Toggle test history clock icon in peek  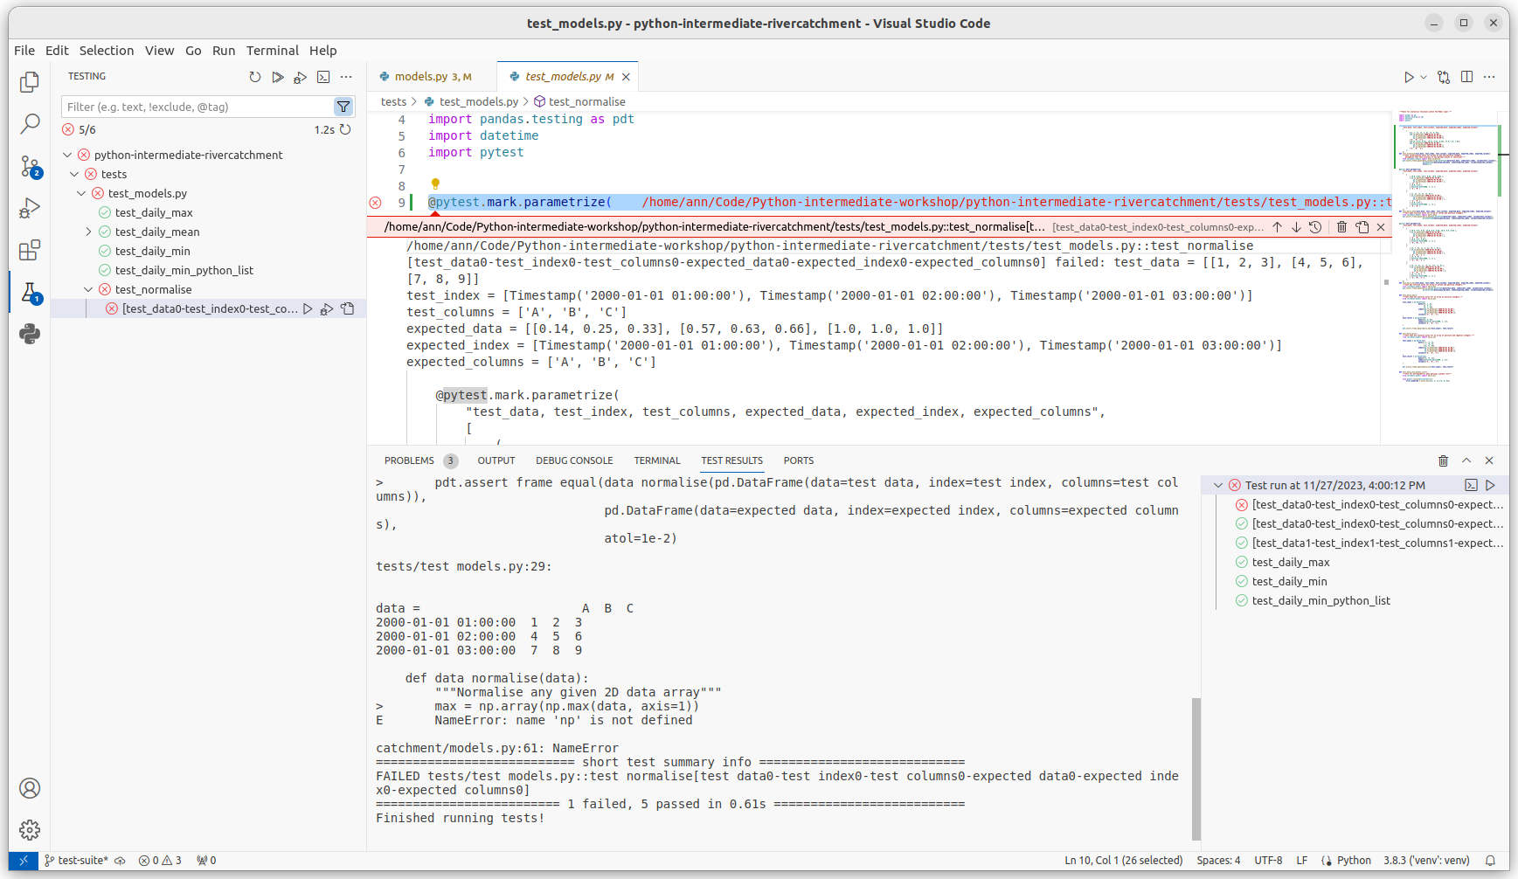tap(1315, 227)
